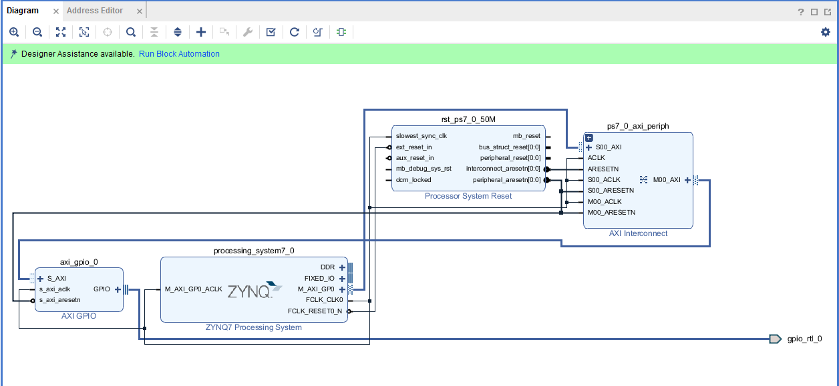Click the green chip-shaped toolbar icon
The height and width of the screenshot is (386, 839).
coord(341,32)
